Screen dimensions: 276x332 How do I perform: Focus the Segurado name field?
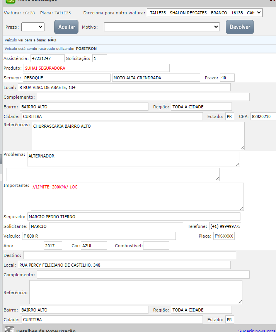133,217
